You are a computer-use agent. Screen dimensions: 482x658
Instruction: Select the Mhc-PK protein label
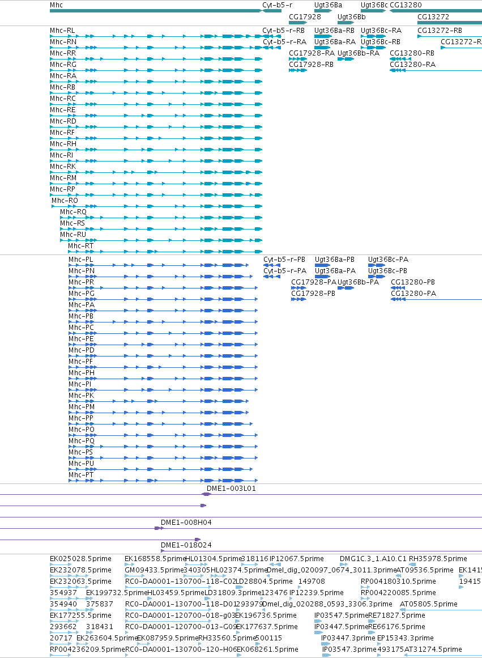82,396
